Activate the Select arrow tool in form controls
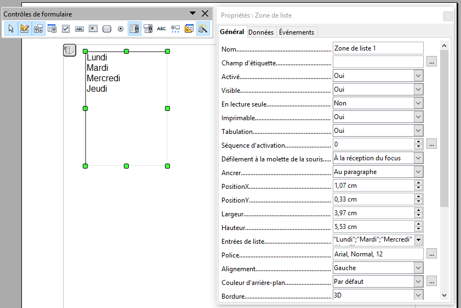 click(x=11, y=29)
